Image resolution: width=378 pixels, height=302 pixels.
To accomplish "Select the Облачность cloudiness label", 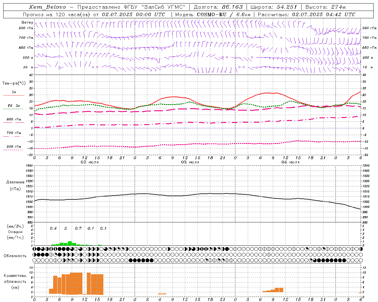I will 15,256.
